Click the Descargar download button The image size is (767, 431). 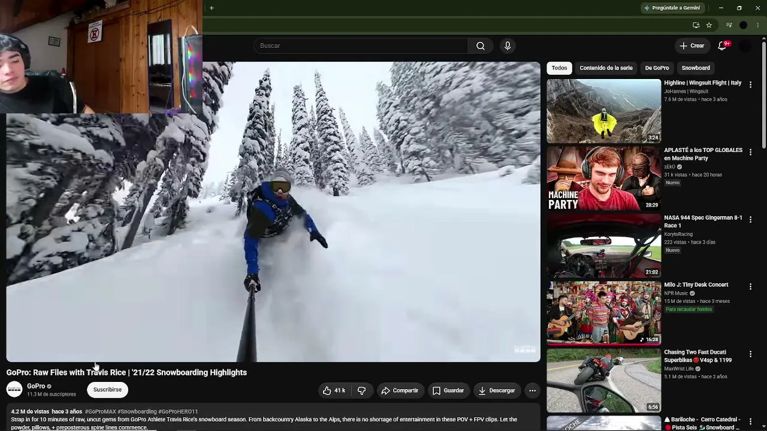click(x=497, y=390)
